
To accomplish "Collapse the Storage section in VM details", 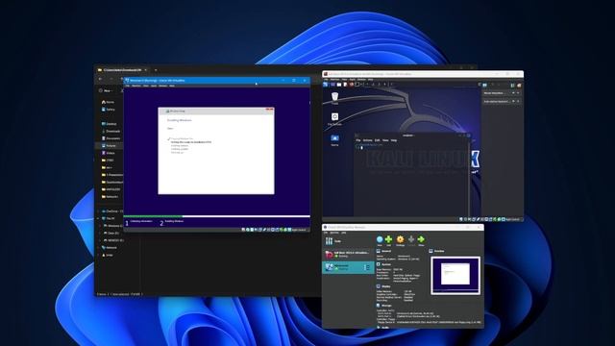I will point(384,306).
